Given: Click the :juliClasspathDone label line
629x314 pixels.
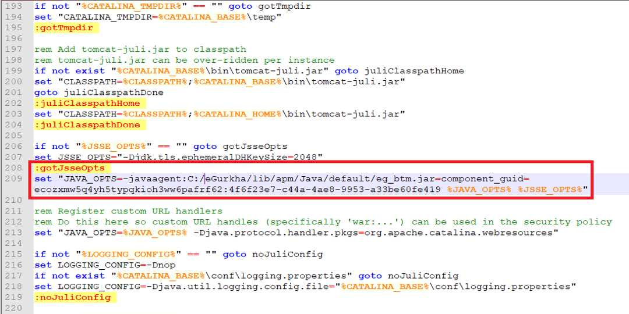Looking at the screenshot, I should pos(87,125).
